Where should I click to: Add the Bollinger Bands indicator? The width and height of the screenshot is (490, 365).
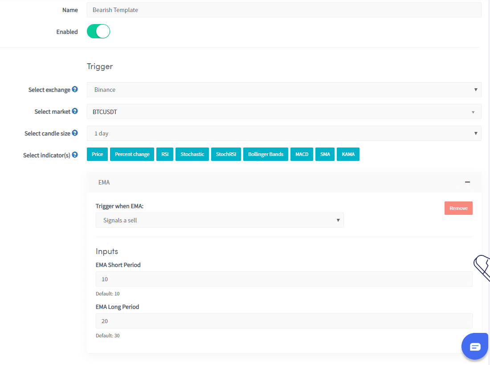click(265, 154)
